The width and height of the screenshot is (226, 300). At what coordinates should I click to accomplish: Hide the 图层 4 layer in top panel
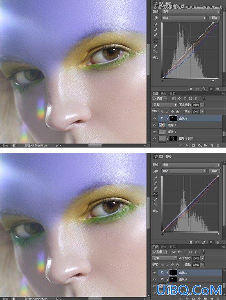154,125
